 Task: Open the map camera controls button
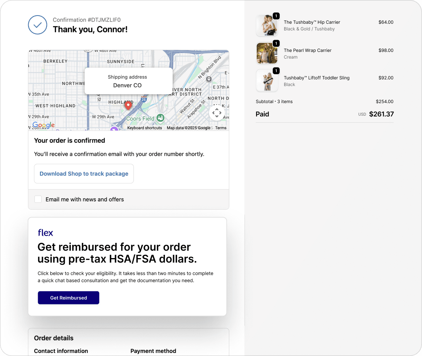click(217, 113)
